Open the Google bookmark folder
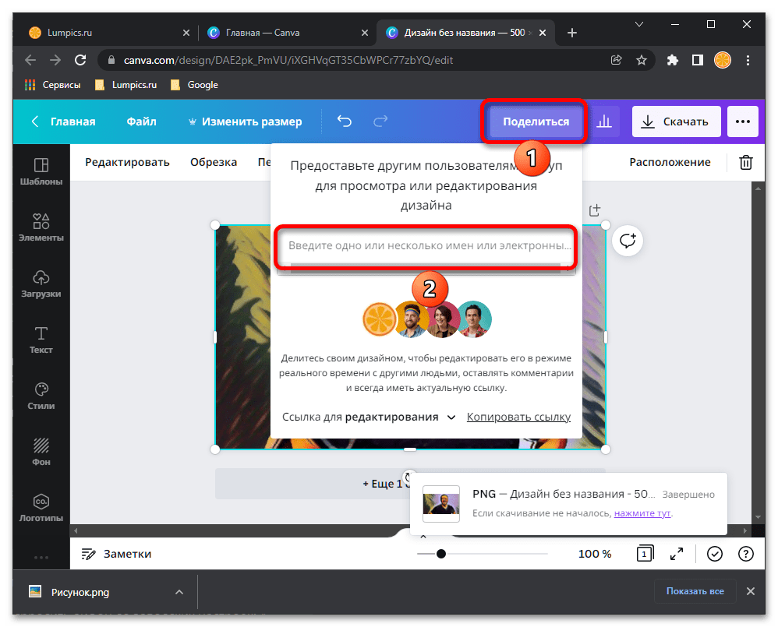 click(x=194, y=85)
